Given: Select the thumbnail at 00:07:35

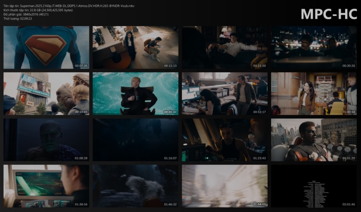Looking at the screenshot, I should click(x=46, y=47).
